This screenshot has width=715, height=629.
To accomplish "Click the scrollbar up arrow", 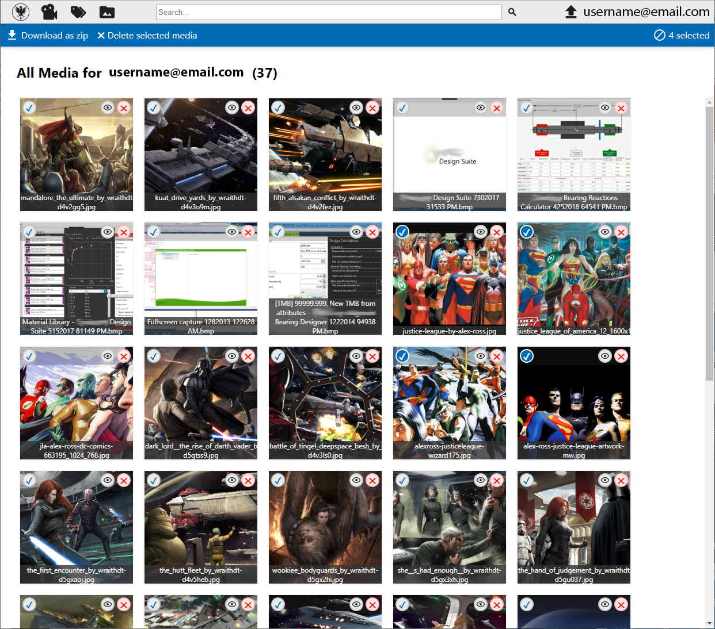I will [709, 102].
